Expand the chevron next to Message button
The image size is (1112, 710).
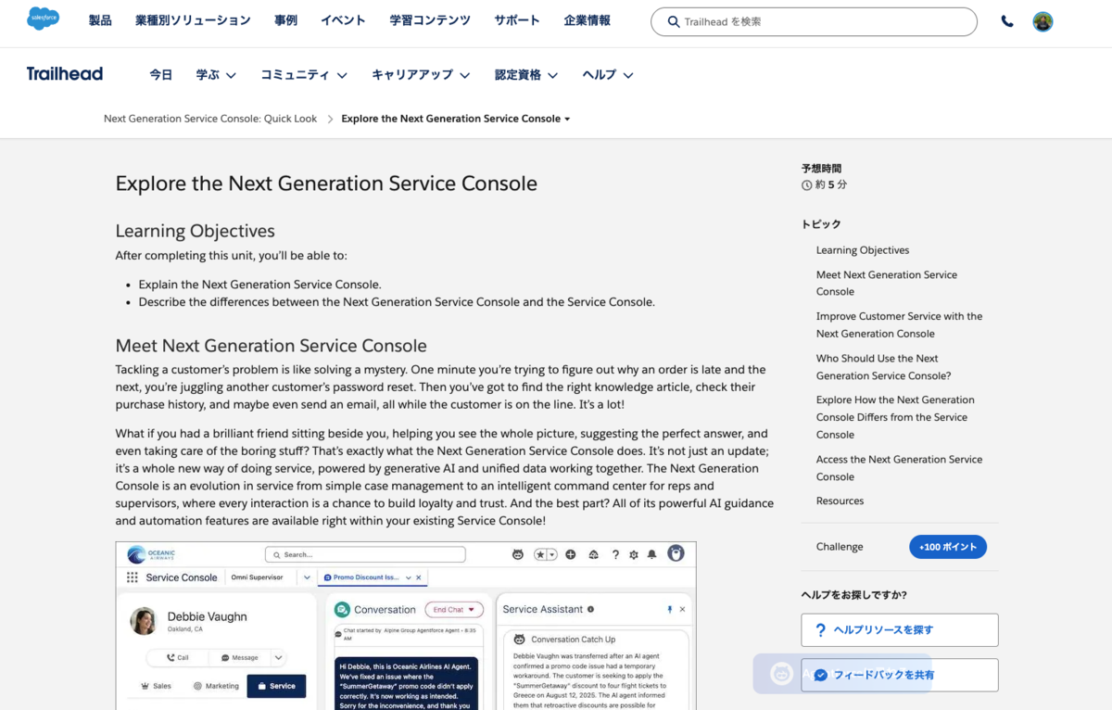click(278, 658)
